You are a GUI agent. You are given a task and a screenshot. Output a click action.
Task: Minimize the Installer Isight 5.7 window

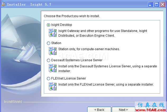click(x=150, y=4)
